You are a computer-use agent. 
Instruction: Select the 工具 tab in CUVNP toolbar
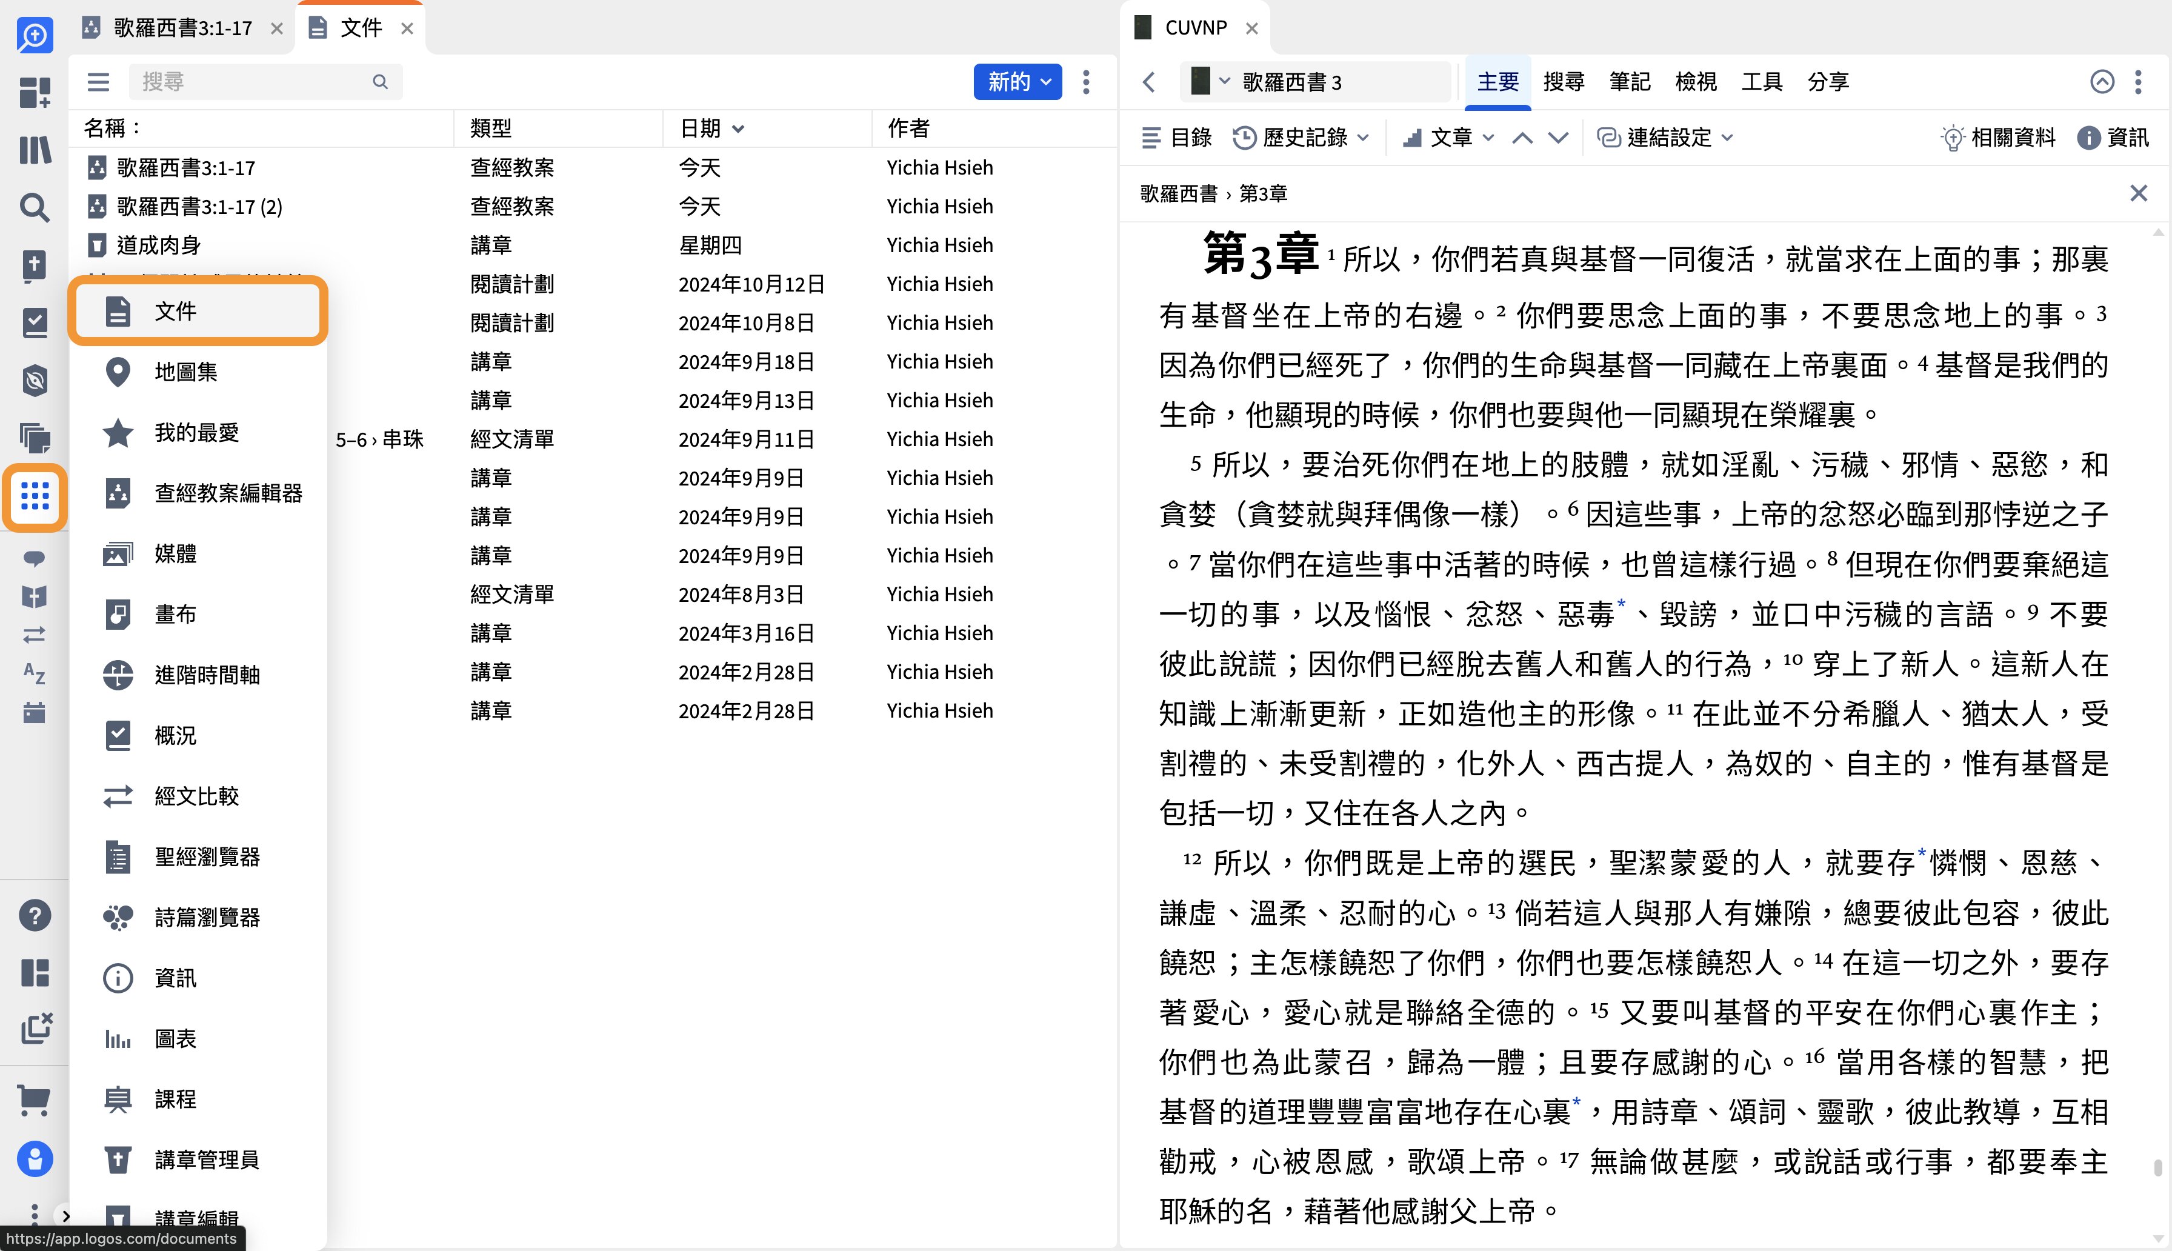click(1762, 82)
